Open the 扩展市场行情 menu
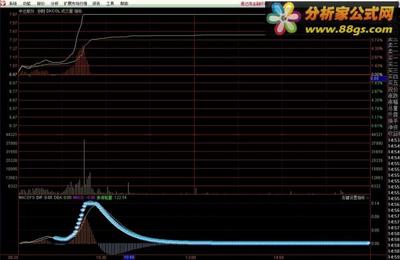Viewport: 400px width, 260px height. pos(75,3)
